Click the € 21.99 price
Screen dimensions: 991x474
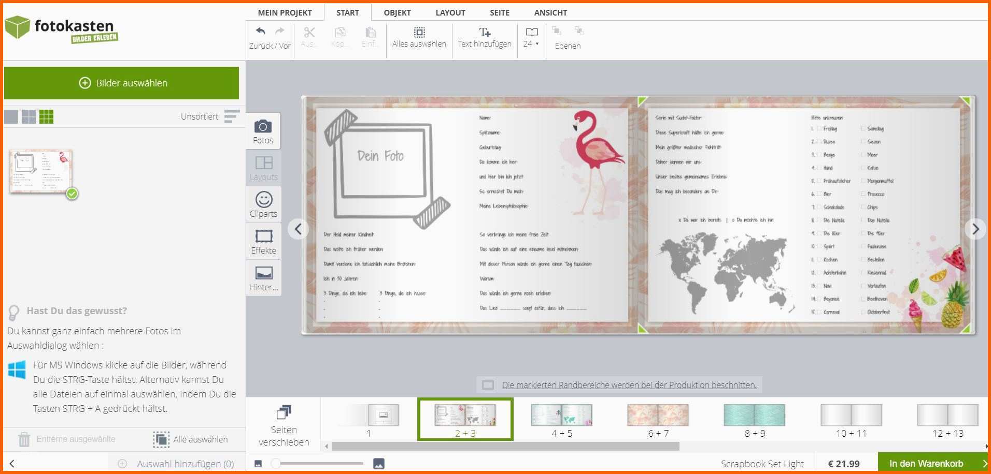[844, 464]
